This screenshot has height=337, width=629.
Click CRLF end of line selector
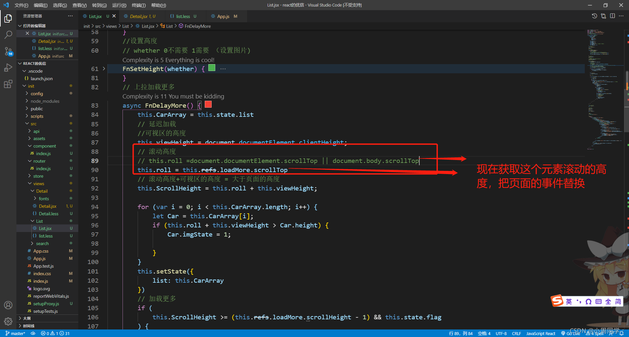pyautogui.click(x=516, y=333)
